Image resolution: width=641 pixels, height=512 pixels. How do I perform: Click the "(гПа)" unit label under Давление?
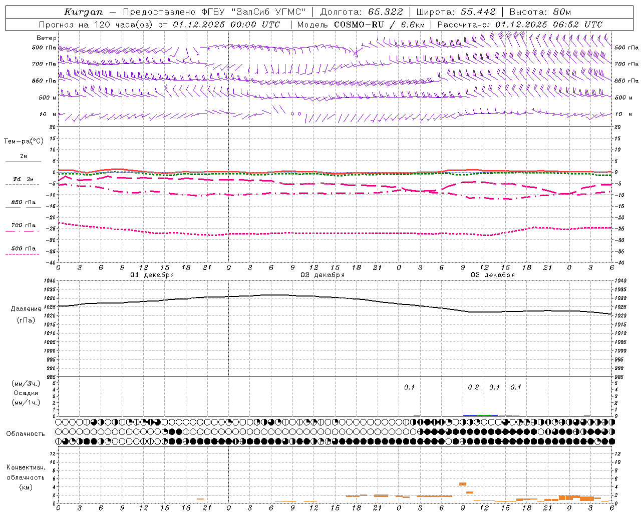click(x=26, y=320)
